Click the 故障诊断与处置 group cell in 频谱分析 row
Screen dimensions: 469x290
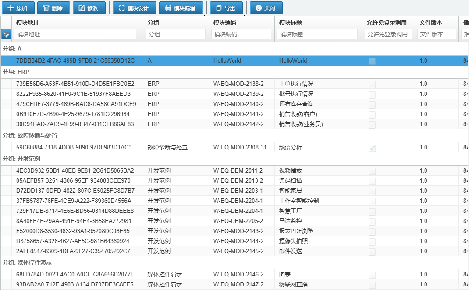click(167, 147)
